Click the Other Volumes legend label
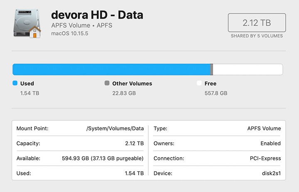299x192 pixels. (132, 83)
